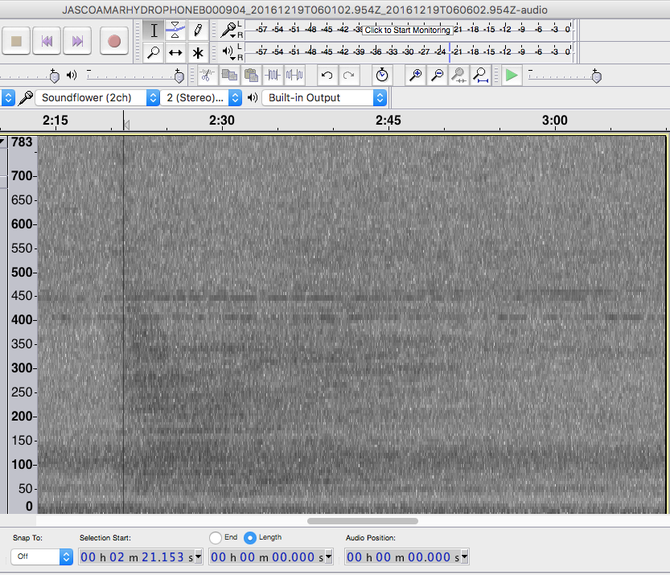
Task: Switch to Multi-Tool mode
Action: click(x=198, y=53)
